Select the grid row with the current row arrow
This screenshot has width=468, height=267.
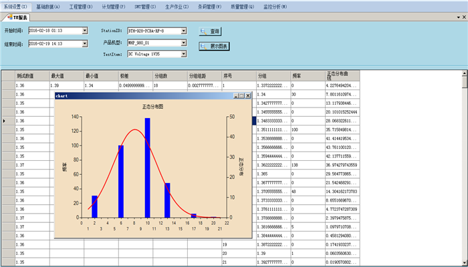point(8,121)
